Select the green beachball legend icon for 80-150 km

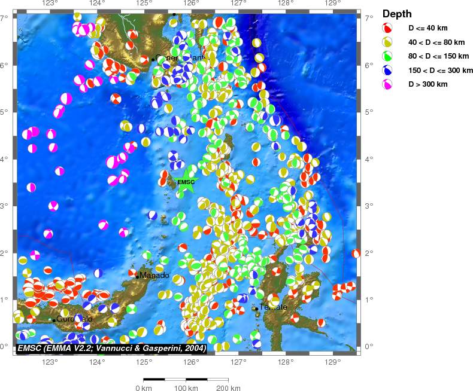(x=388, y=56)
